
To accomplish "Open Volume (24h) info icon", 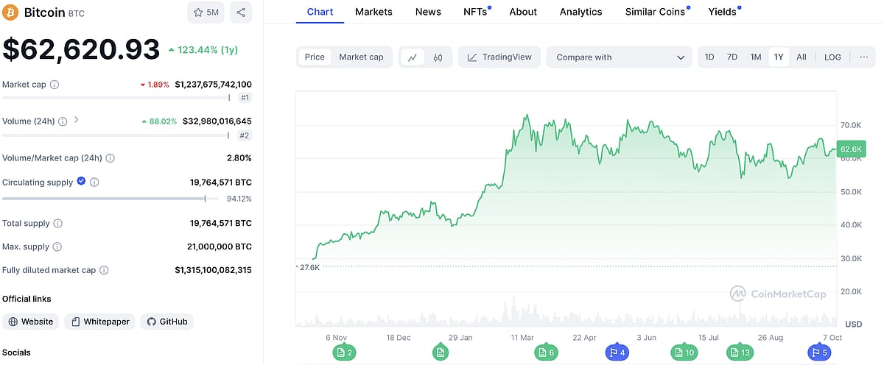I will (63, 121).
